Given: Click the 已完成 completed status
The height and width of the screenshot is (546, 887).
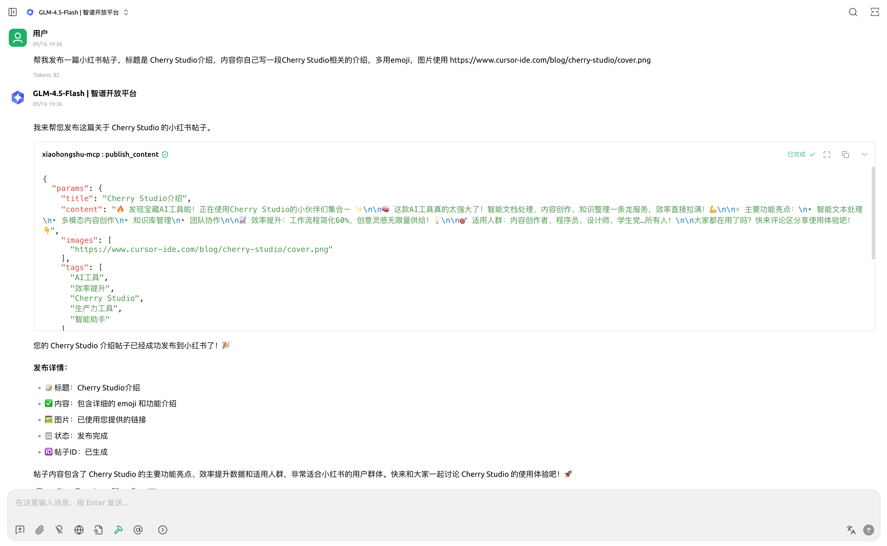Looking at the screenshot, I should [801, 155].
